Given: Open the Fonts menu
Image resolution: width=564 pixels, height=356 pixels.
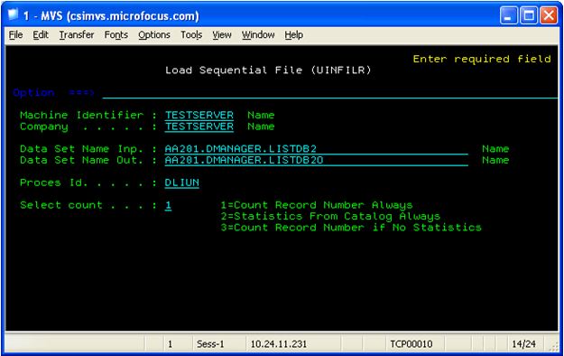Looking at the screenshot, I should 116,35.
